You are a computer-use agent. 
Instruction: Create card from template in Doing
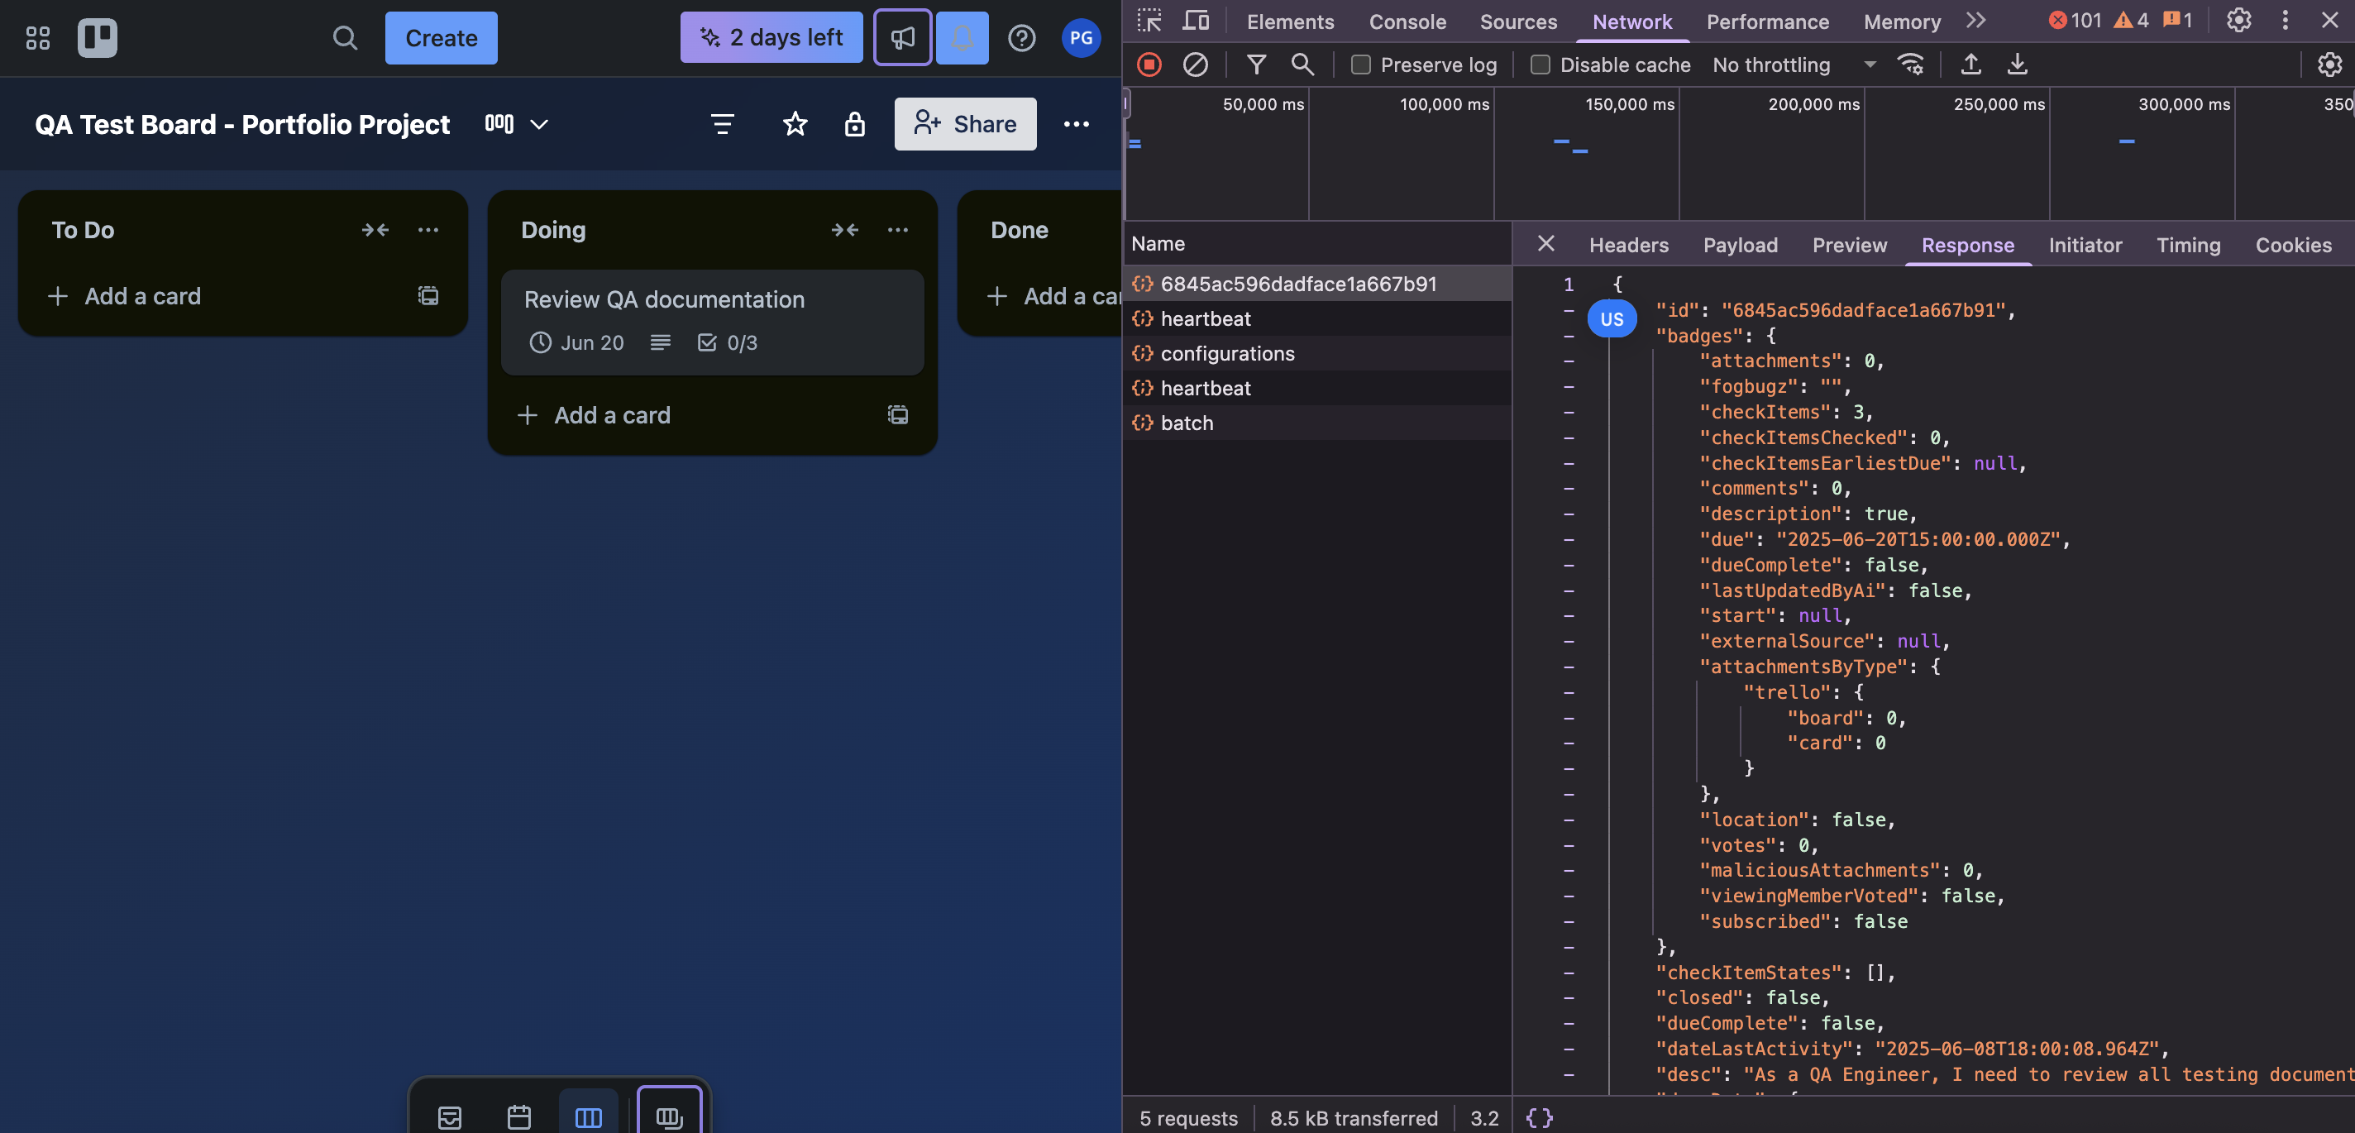point(898,414)
